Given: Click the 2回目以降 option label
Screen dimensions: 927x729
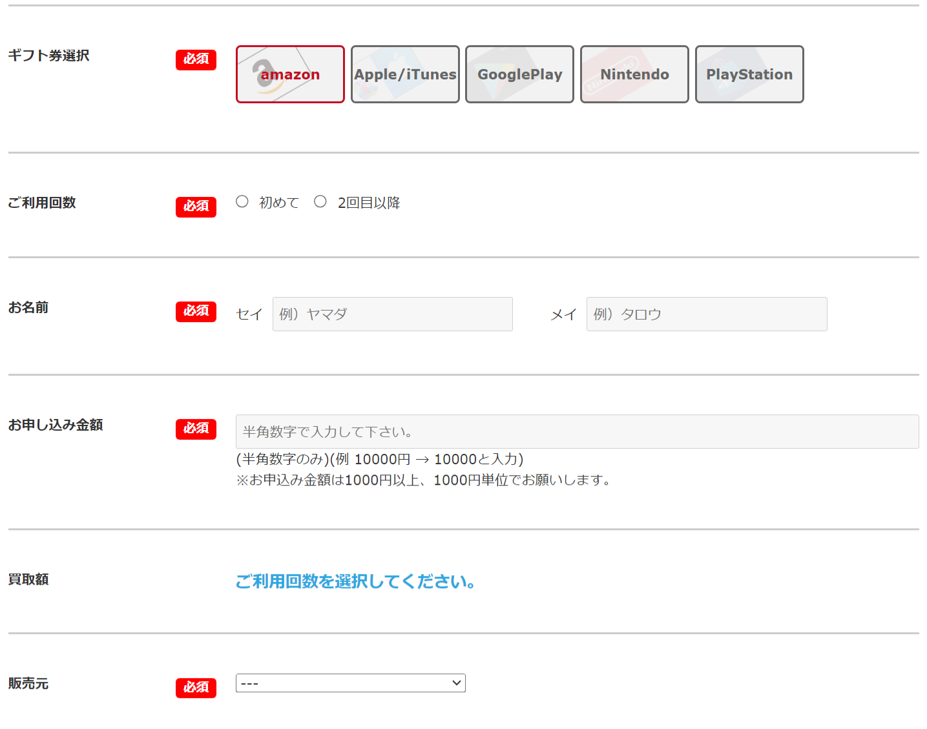Looking at the screenshot, I should tap(369, 203).
